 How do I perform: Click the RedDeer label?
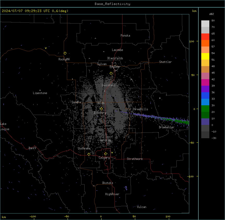(115, 67)
